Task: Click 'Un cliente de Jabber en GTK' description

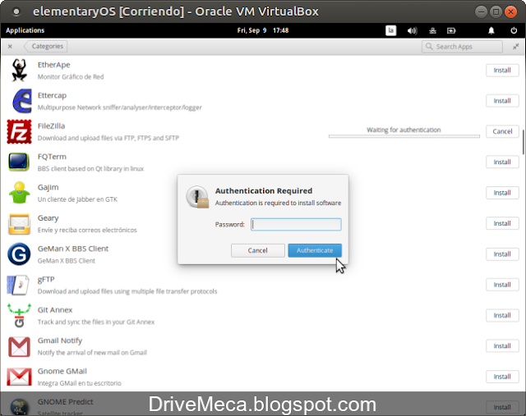Action: pyautogui.click(x=77, y=199)
